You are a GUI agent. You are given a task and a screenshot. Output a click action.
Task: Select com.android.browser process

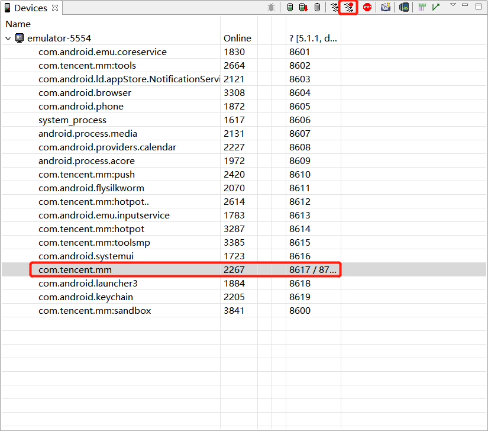click(x=85, y=93)
